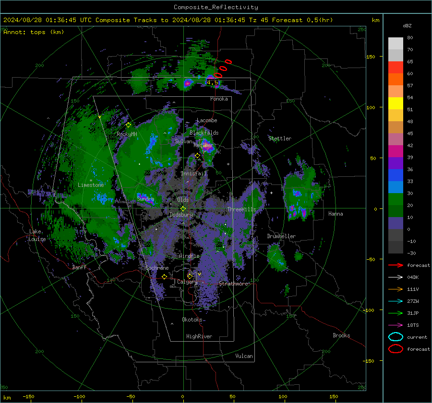Screen dimensions: 432x403
Task: Click the white 04DK arrow legend icon
Action: click(x=396, y=277)
